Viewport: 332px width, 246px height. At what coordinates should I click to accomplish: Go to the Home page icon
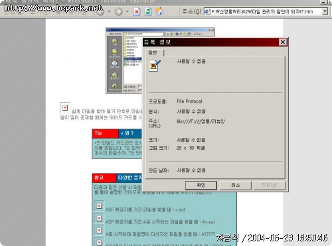pos(159,11)
